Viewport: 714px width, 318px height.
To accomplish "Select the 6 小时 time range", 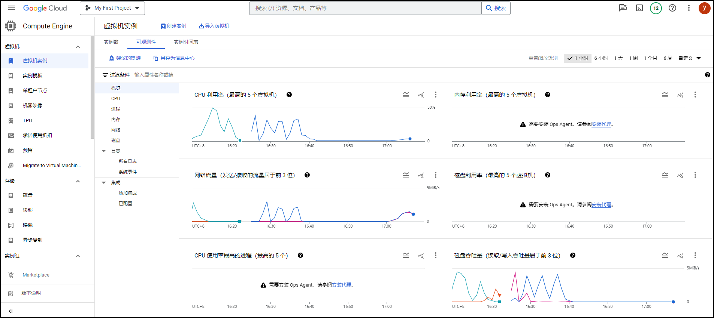I will point(601,58).
